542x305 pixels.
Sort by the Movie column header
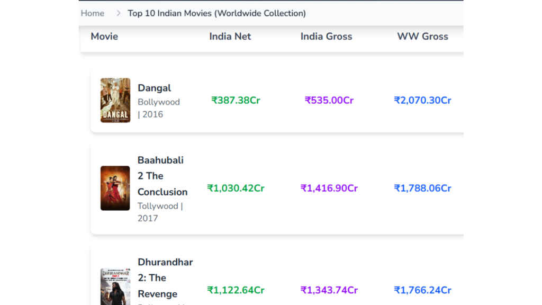tap(104, 37)
